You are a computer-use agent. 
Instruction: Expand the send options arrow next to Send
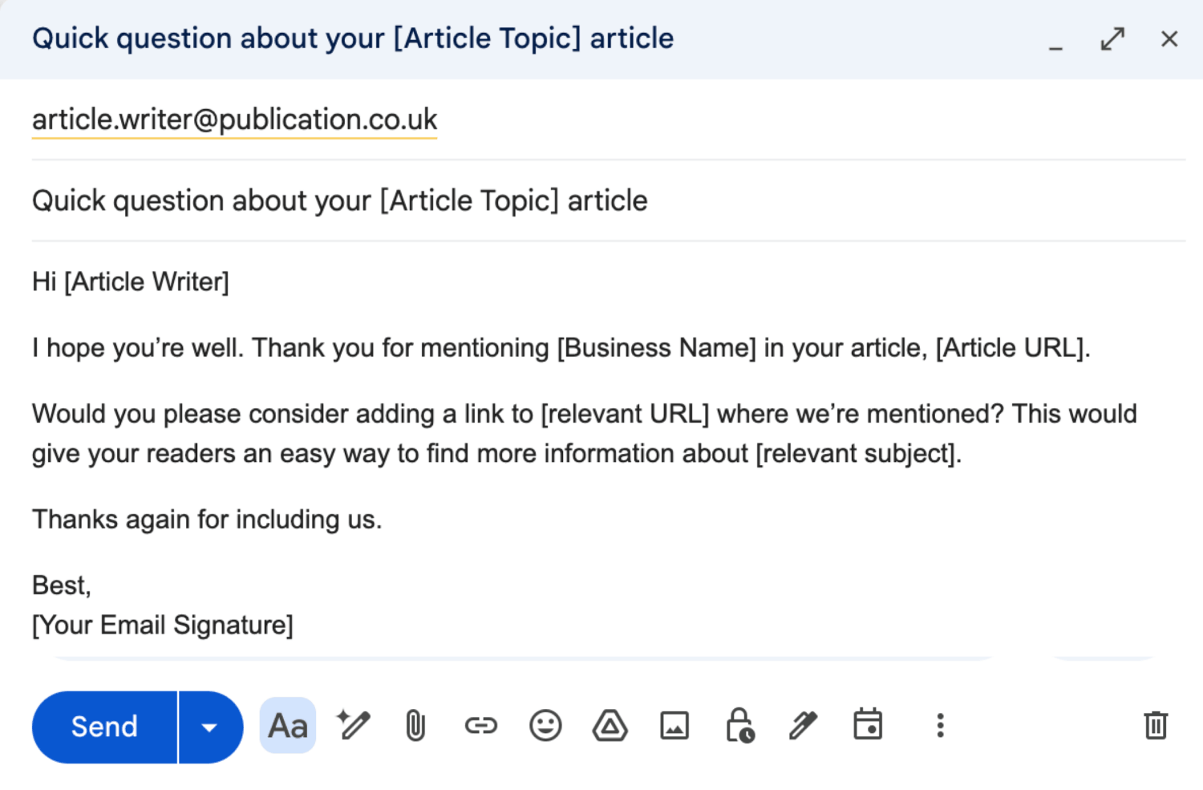210,727
